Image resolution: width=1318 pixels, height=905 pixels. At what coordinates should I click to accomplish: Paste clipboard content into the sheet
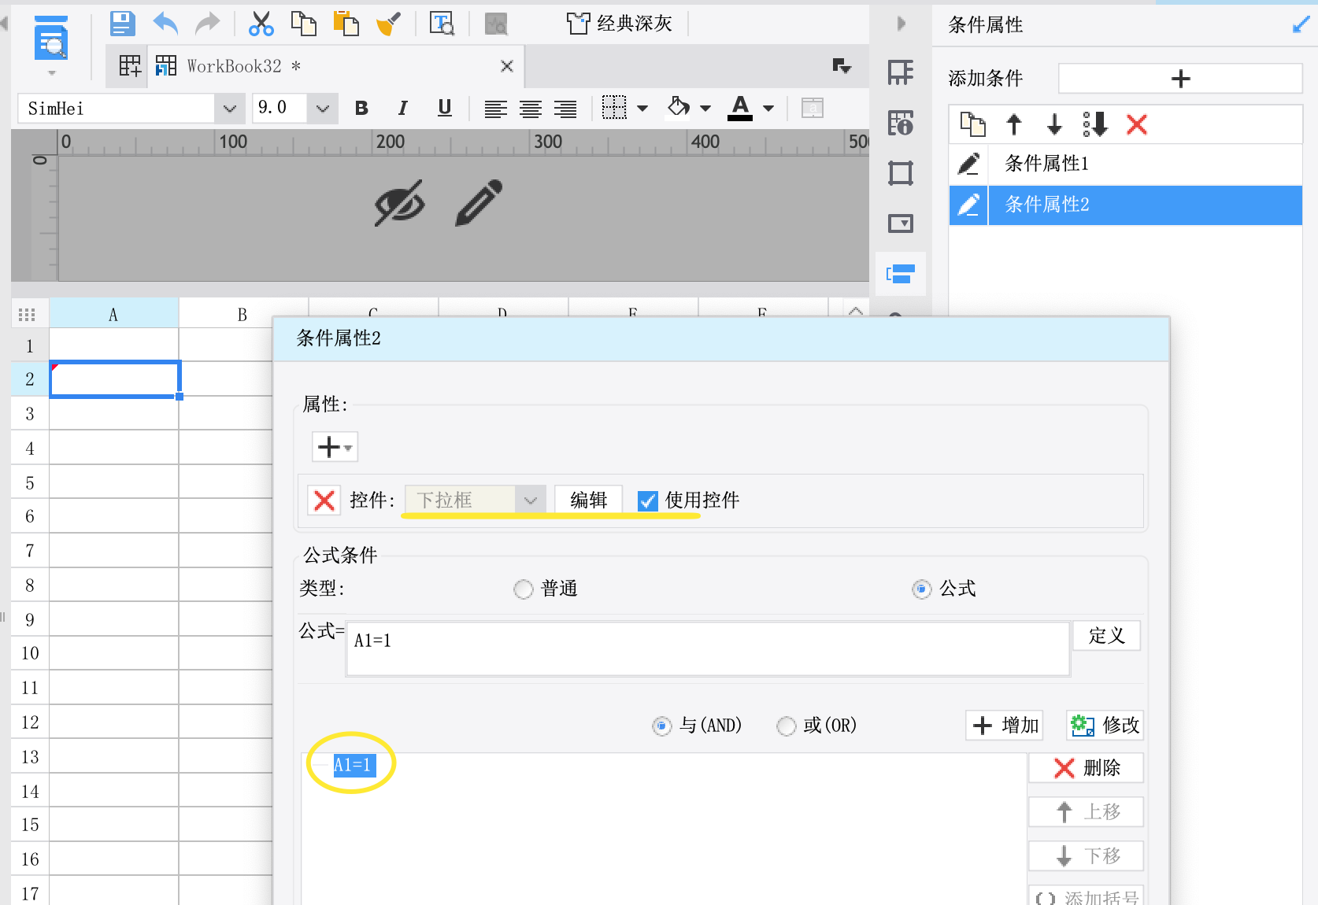pos(346,24)
